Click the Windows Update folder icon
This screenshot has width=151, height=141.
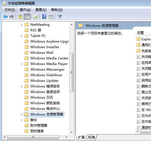point(26,81)
